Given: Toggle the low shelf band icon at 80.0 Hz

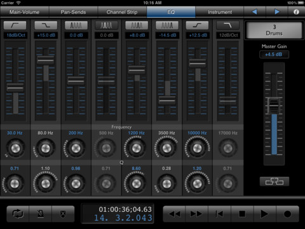Looking at the screenshot, I should coord(46,25).
